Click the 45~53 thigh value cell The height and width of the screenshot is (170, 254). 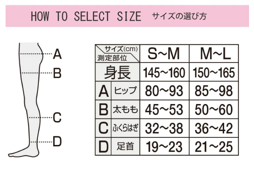[x=164, y=109]
